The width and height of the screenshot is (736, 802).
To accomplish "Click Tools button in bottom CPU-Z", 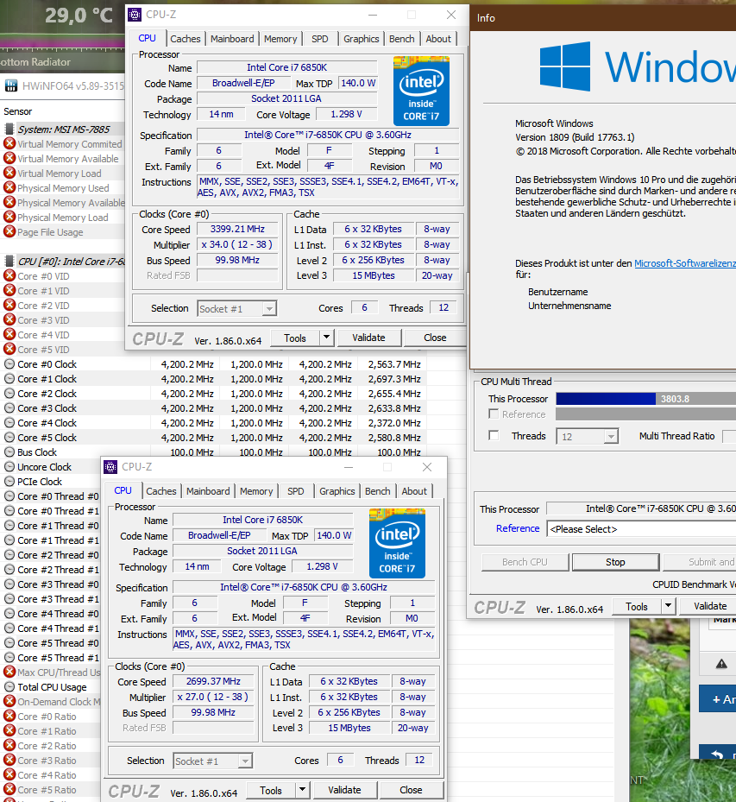I will (271, 790).
